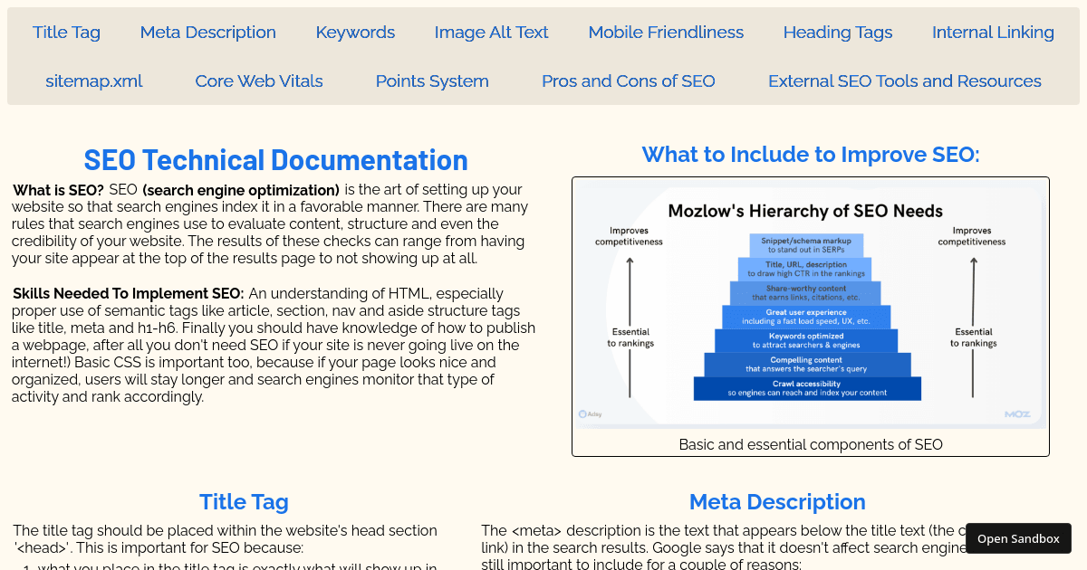Viewport: 1087px width, 570px height.
Task: Navigate to Image Alt Text
Action: click(x=491, y=32)
